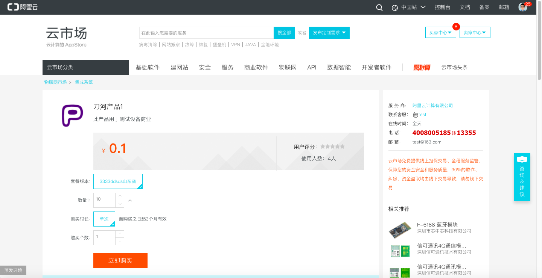542x278 pixels.
Task: Decrease 数量1 with the down arrow
Action: pyautogui.click(x=119, y=204)
